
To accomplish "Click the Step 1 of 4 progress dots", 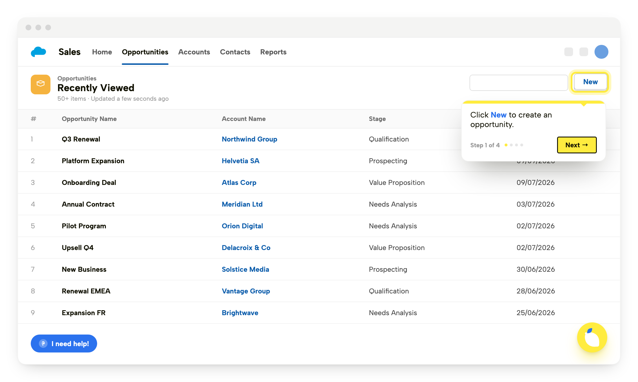I will tap(514, 145).
